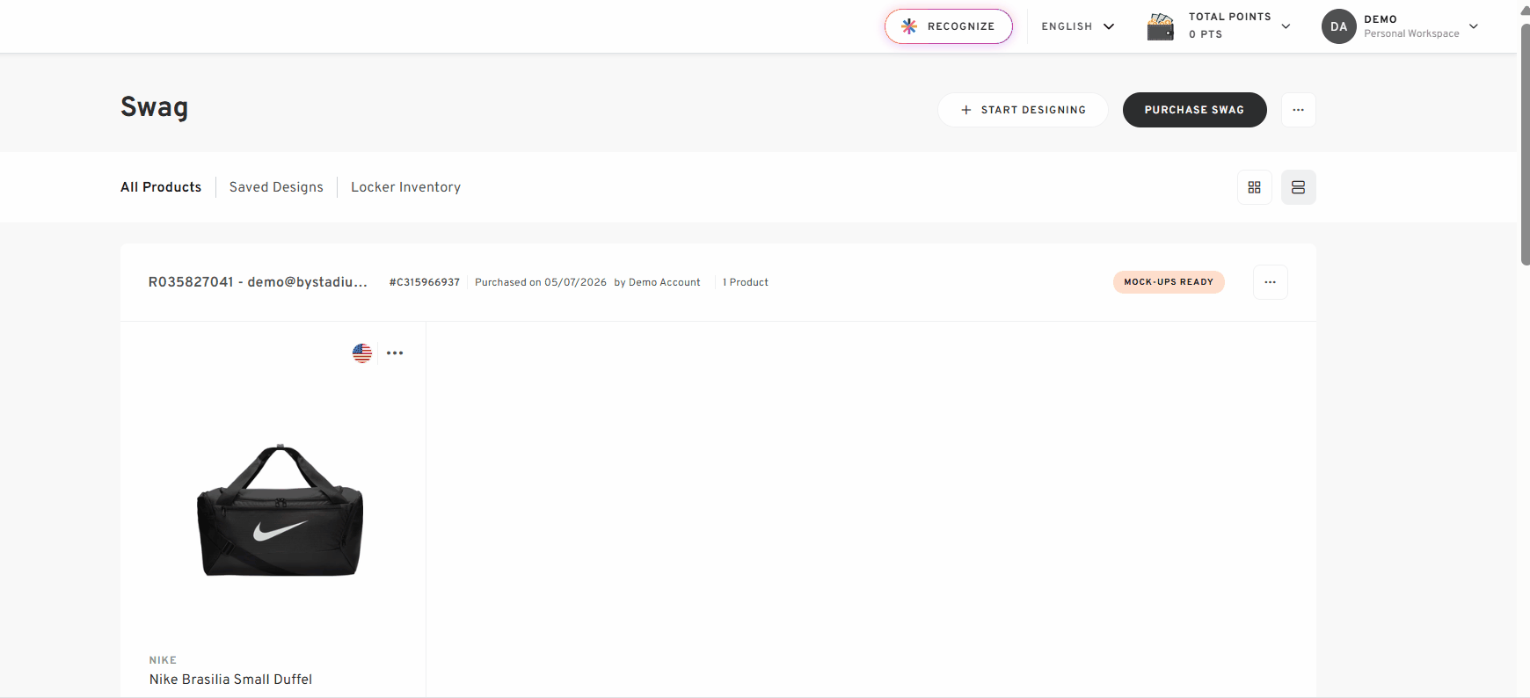Click the Mock-ups Ready status badge
1530x698 pixels.
coord(1169,282)
